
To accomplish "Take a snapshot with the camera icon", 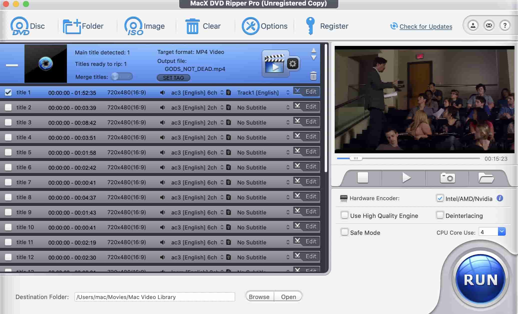I will 447,178.
